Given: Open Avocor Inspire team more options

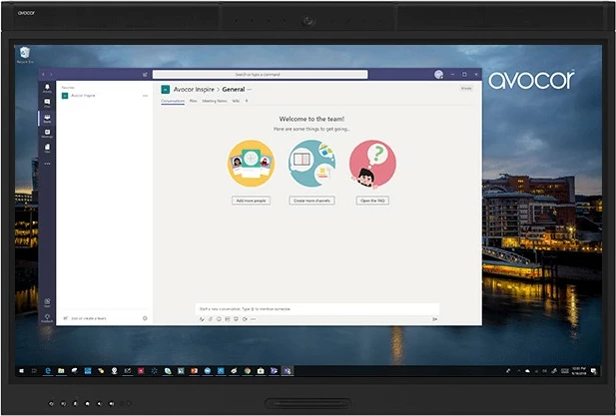Looking at the screenshot, I should [x=145, y=96].
